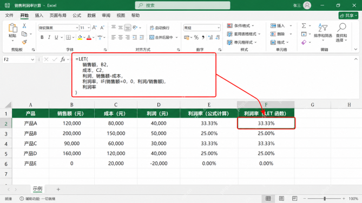362x203 pixels.
Task: Switch to the 插入 Insert tab
Action: (39, 16)
